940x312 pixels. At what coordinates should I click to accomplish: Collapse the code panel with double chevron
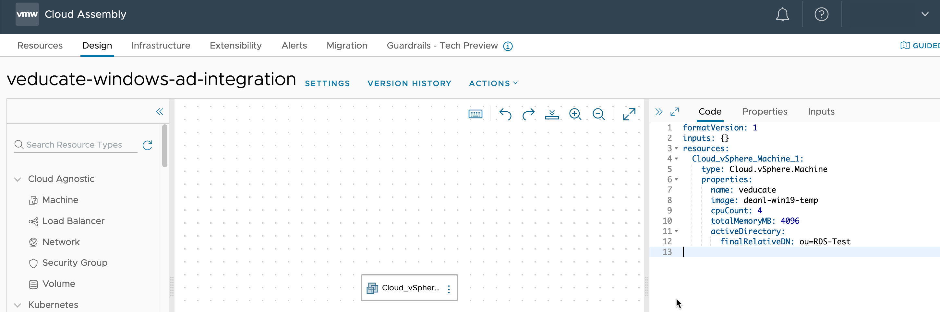click(x=659, y=112)
